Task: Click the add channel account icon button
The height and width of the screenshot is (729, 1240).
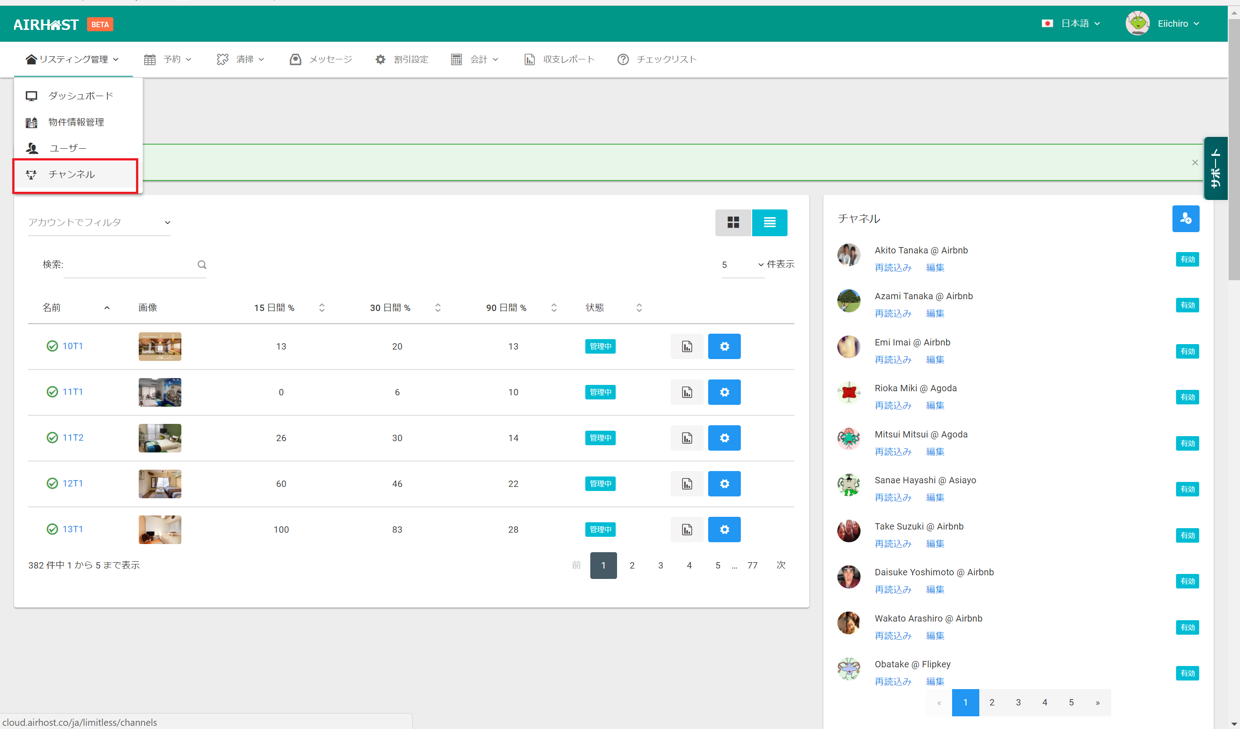Action: coord(1186,219)
